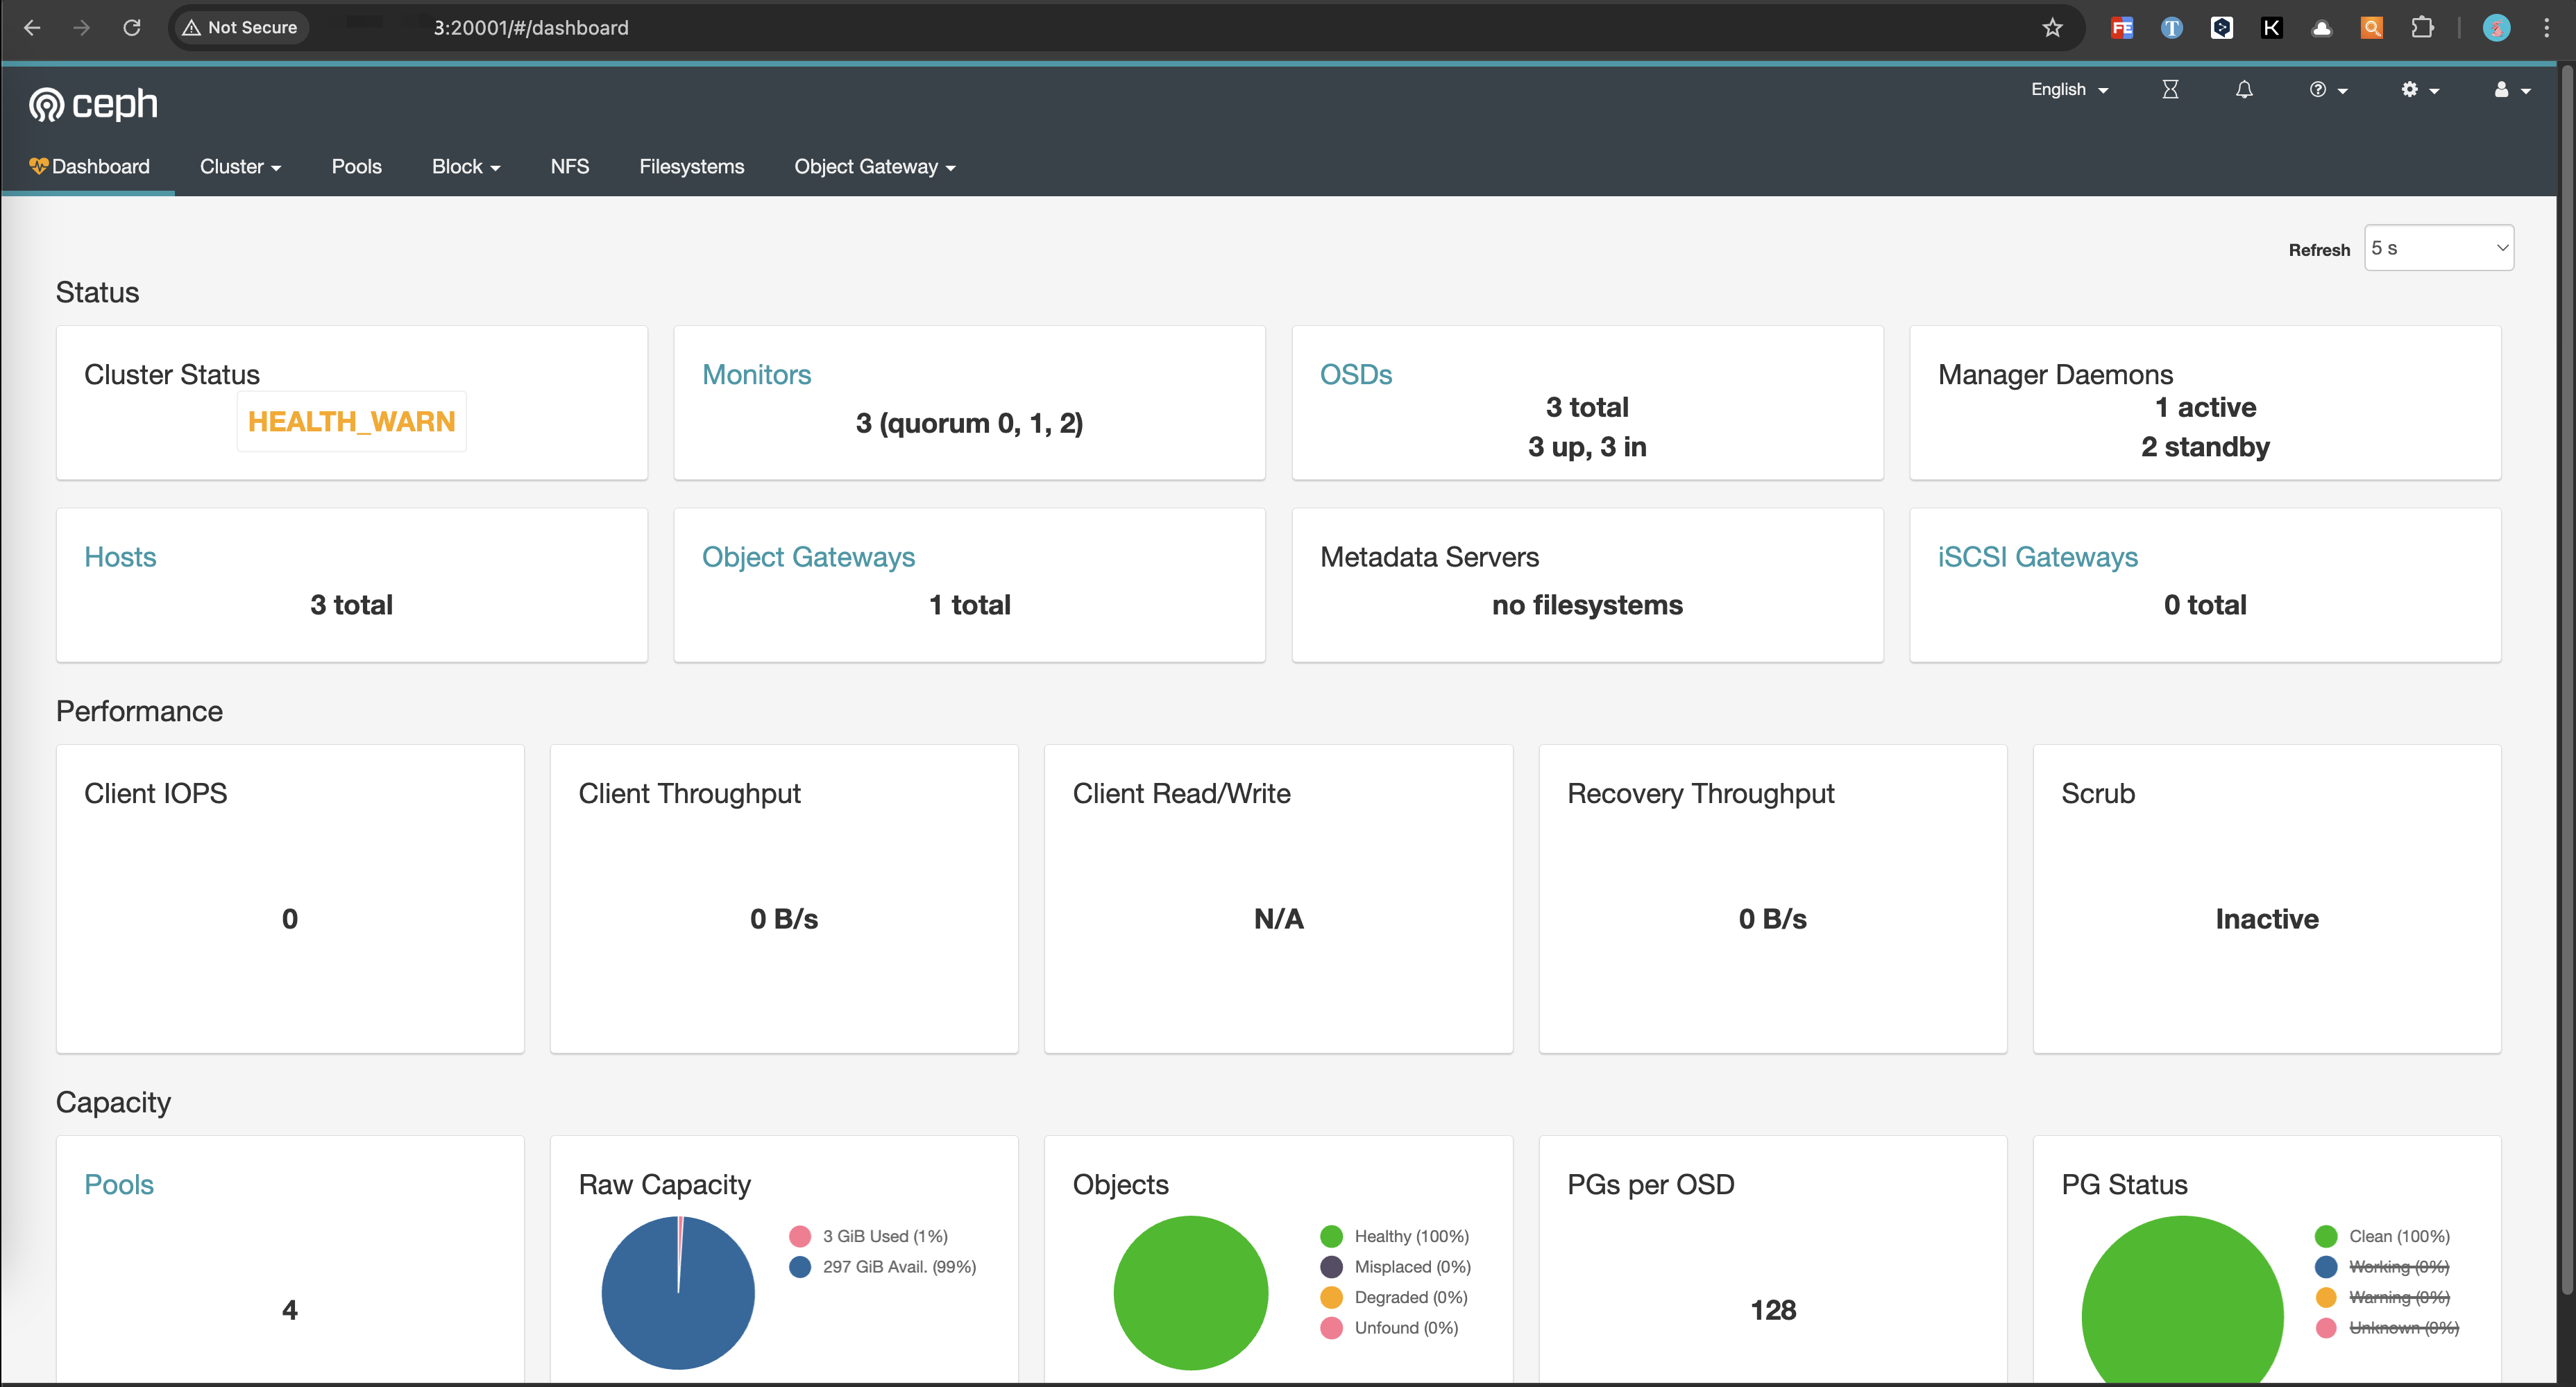Select the '2 standby' manager text
Viewport: 2576px width, 1387px height.
tap(2205, 447)
